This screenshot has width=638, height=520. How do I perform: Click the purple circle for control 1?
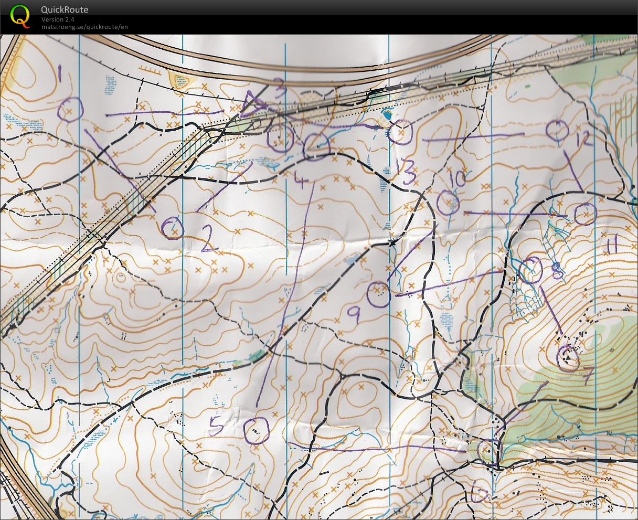click(70, 110)
